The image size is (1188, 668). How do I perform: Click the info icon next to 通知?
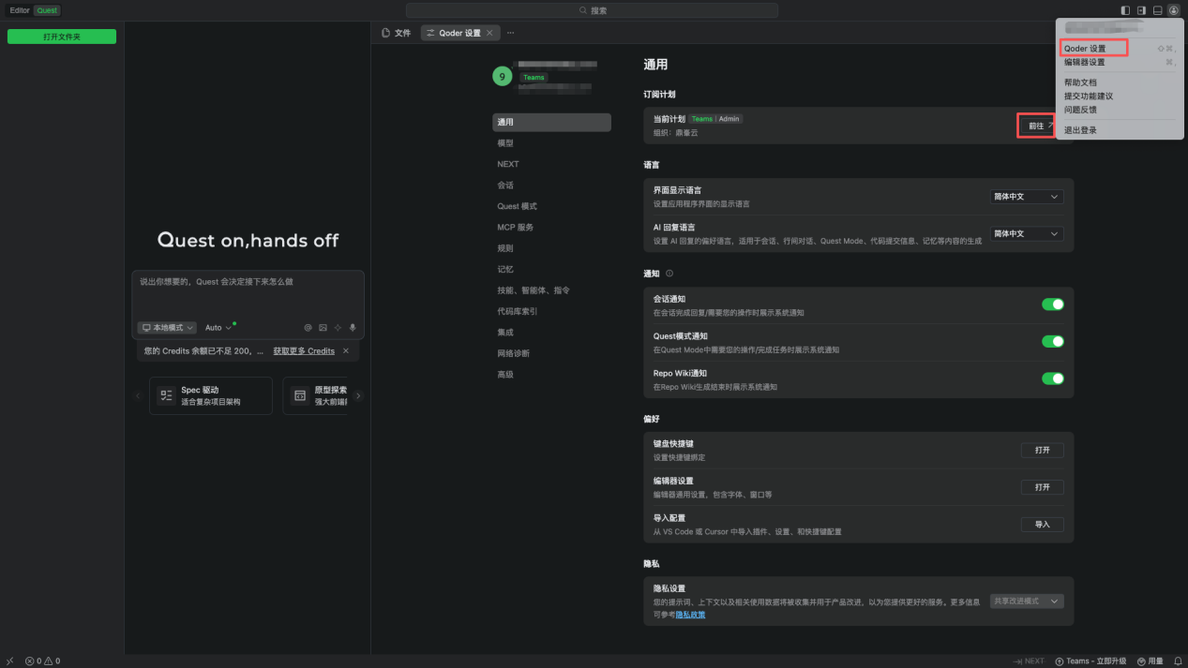click(669, 274)
